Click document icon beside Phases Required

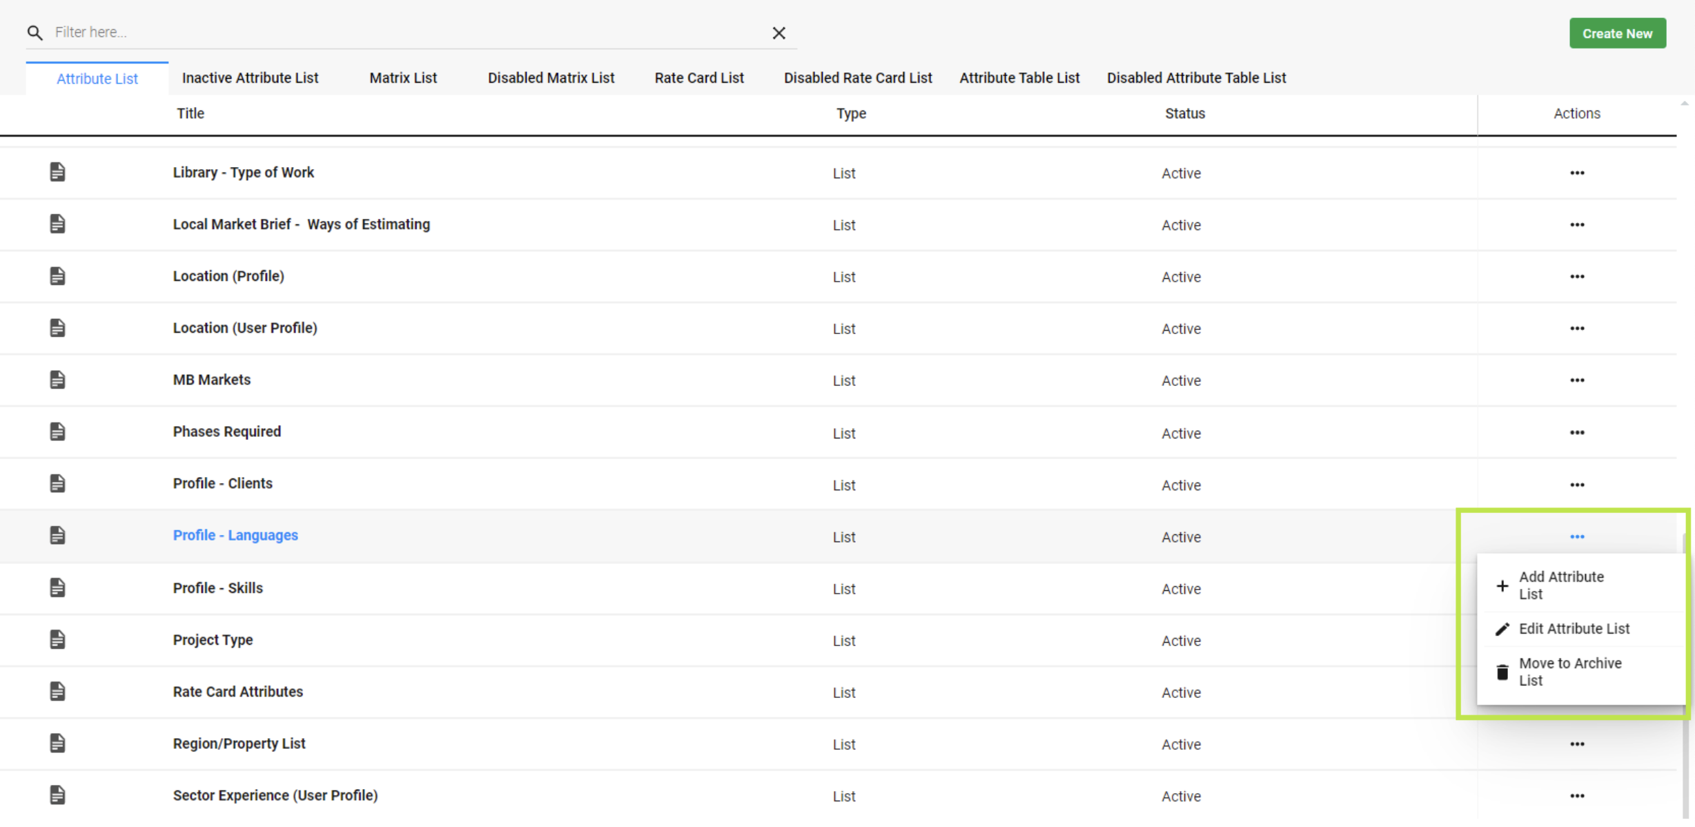click(x=57, y=431)
